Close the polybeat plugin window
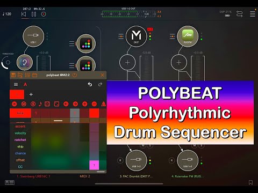 click(102, 75)
